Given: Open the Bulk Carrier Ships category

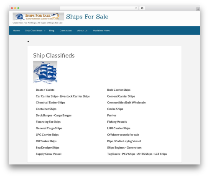Looking at the screenshot, I should point(119,90).
